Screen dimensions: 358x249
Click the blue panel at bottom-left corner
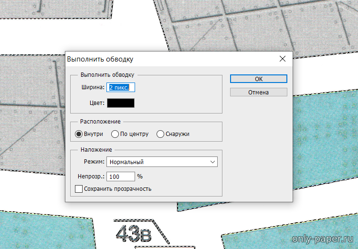tap(43, 231)
